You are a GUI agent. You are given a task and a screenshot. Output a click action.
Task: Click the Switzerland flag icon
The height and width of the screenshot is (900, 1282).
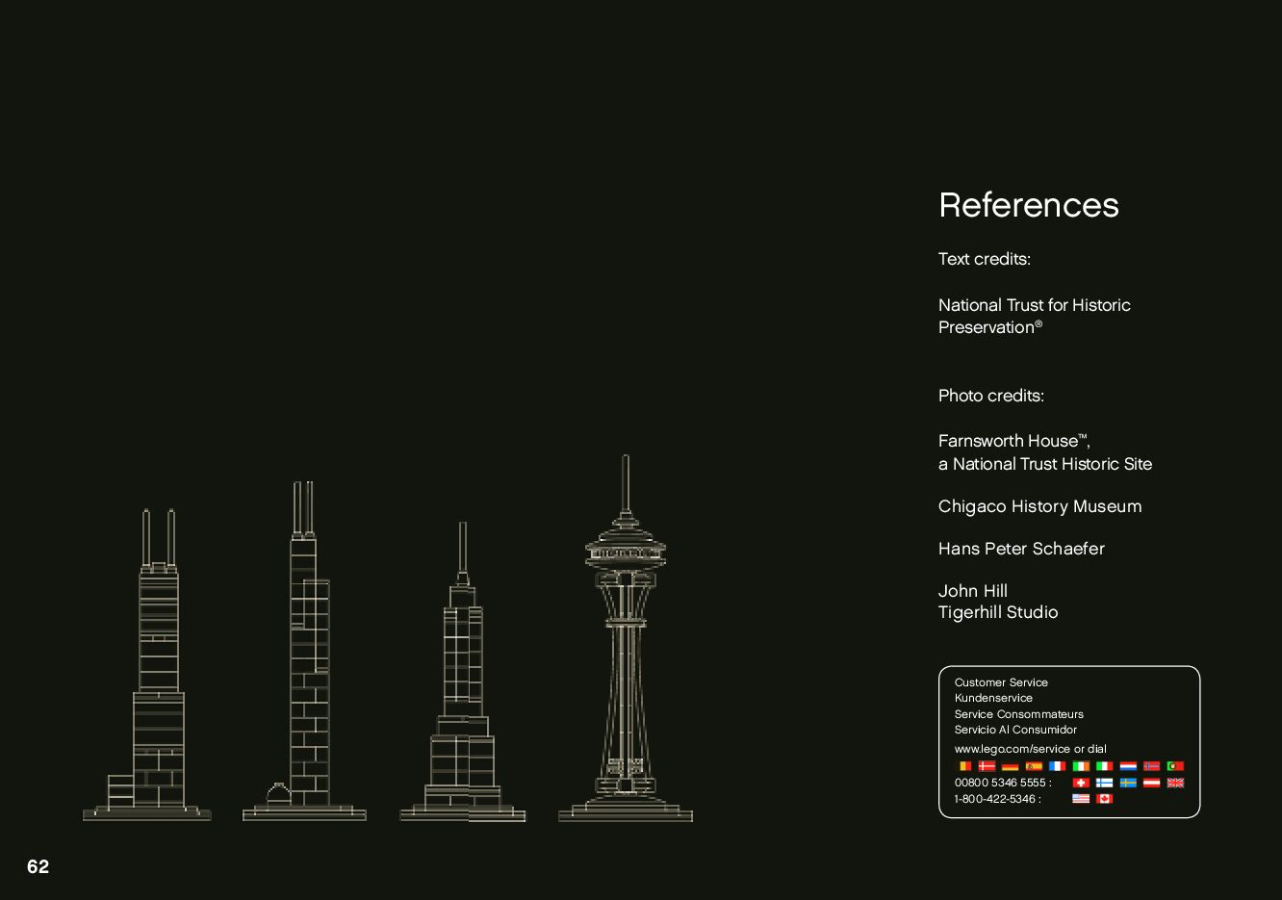click(x=1081, y=783)
